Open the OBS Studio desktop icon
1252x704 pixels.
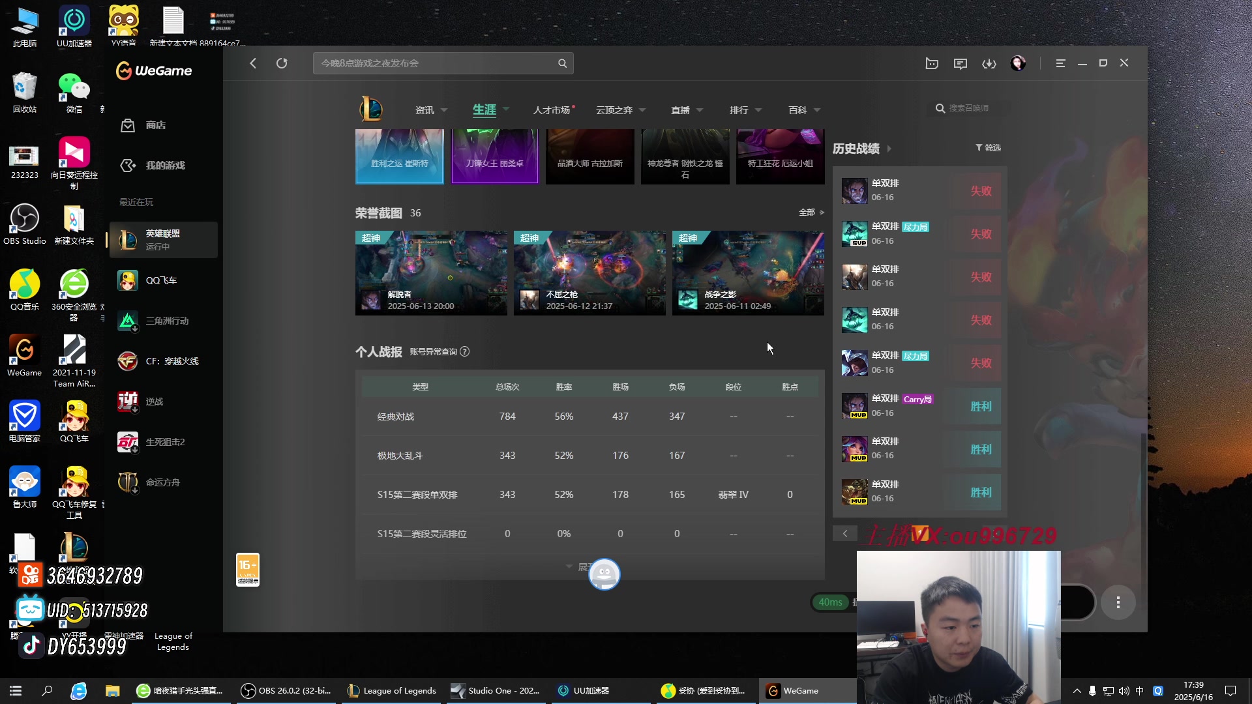pyautogui.click(x=25, y=224)
